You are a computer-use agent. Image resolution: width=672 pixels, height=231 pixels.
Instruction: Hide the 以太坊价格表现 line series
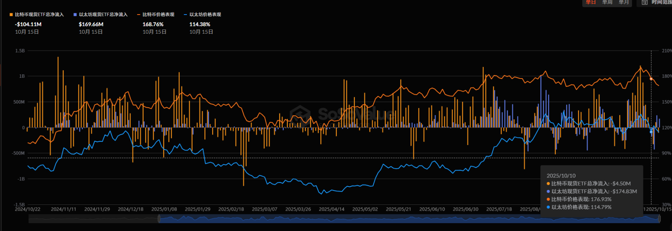pos(205,15)
